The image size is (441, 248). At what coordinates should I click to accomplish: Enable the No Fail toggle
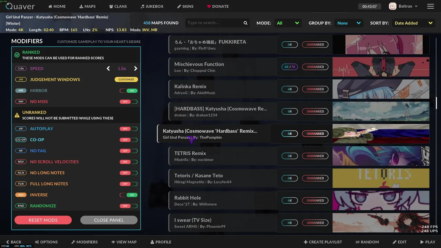pyautogui.click(x=129, y=151)
